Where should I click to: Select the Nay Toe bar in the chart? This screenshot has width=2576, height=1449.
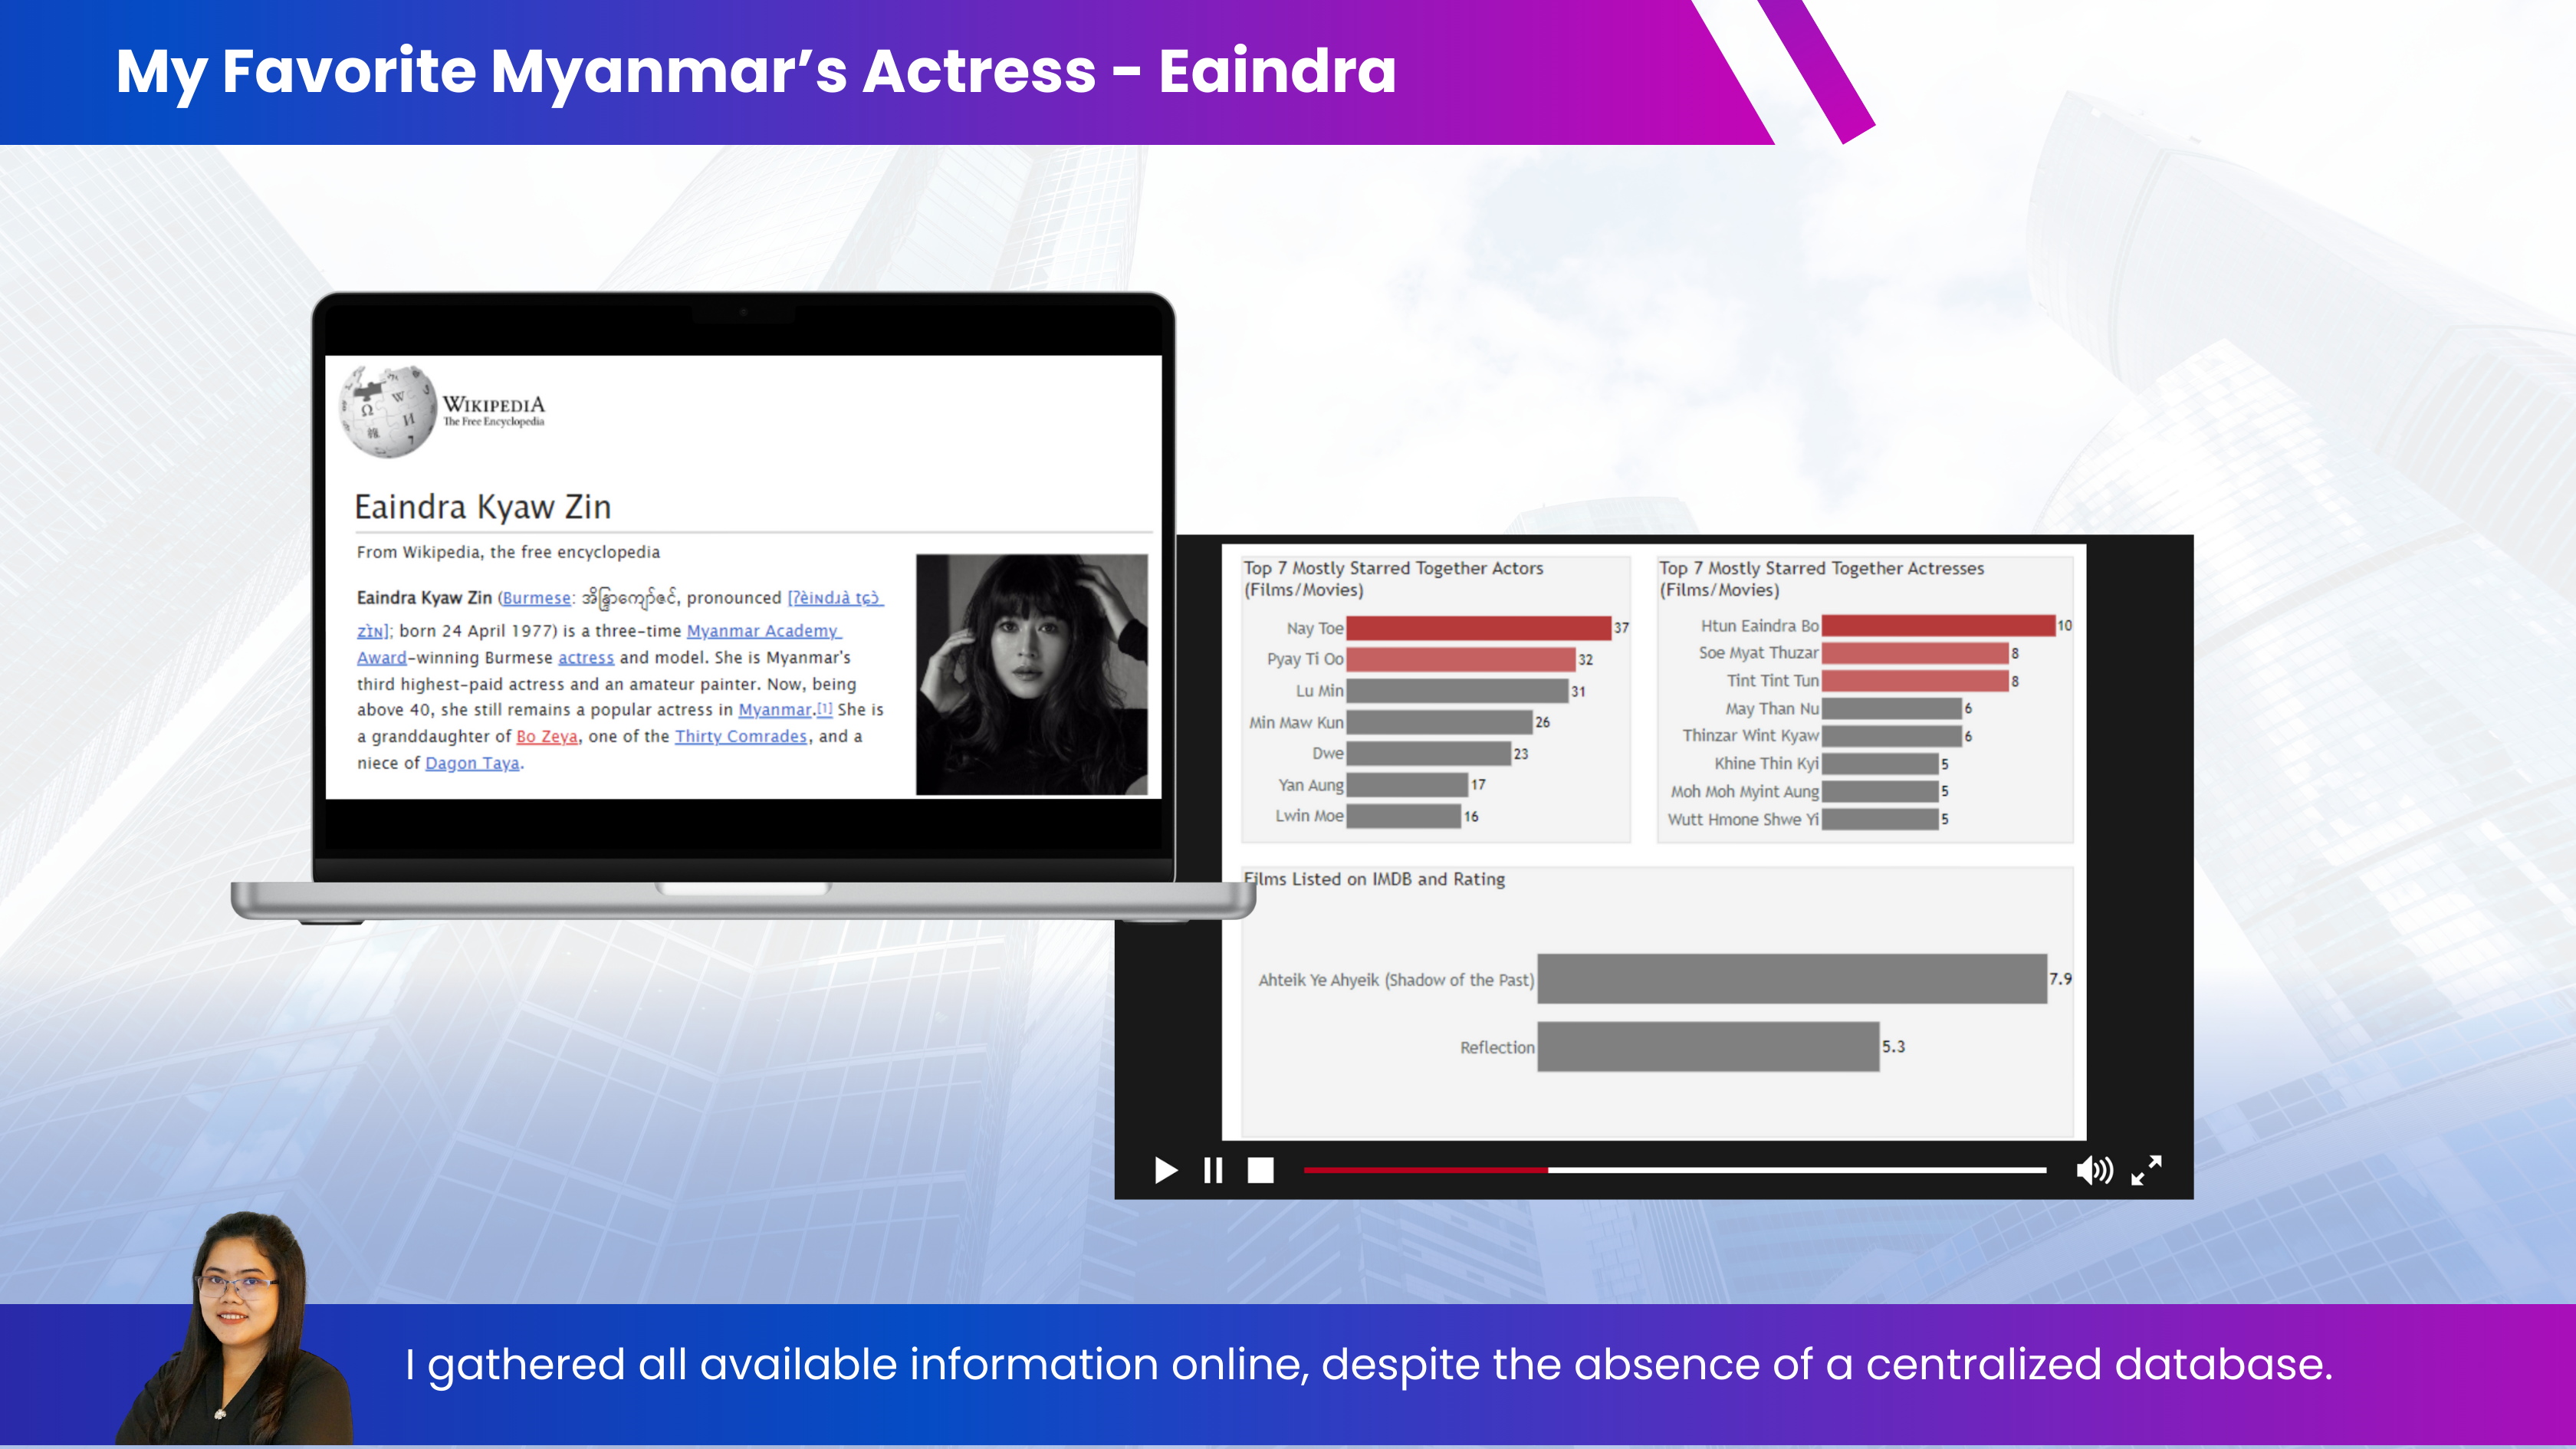[x=1478, y=628]
